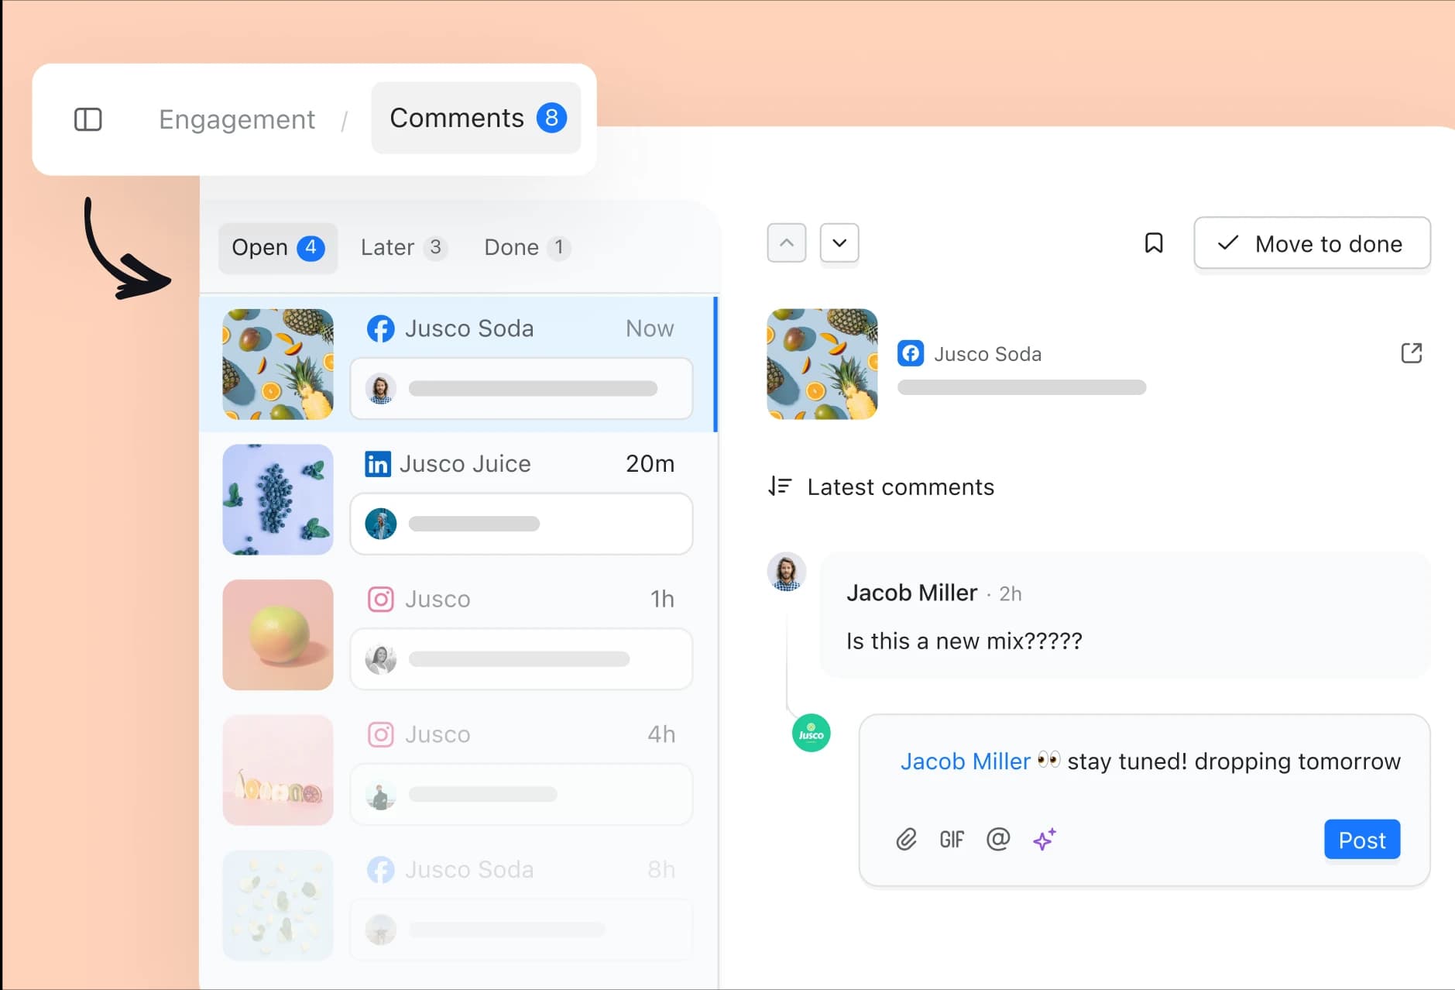Image resolution: width=1455 pixels, height=990 pixels.
Task: Go to next comment with down chevron
Action: [839, 243]
